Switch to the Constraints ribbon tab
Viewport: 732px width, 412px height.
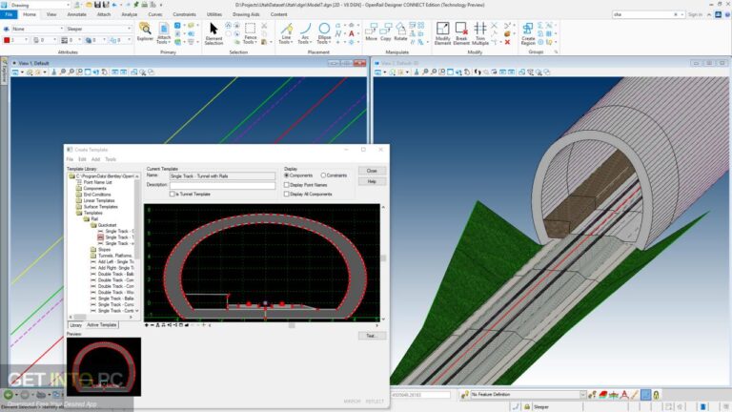coord(184,14)
